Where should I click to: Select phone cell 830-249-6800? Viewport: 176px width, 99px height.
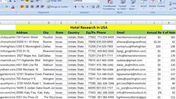106,42
